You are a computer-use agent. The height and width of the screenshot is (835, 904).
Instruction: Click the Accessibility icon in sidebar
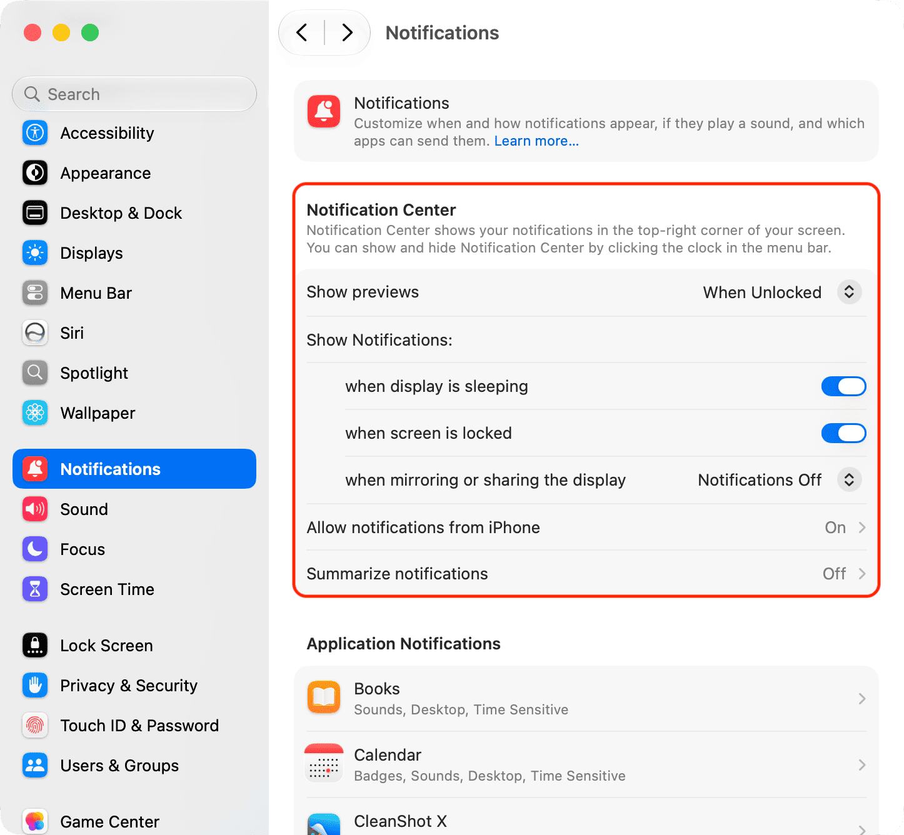(x=35, y=132)
